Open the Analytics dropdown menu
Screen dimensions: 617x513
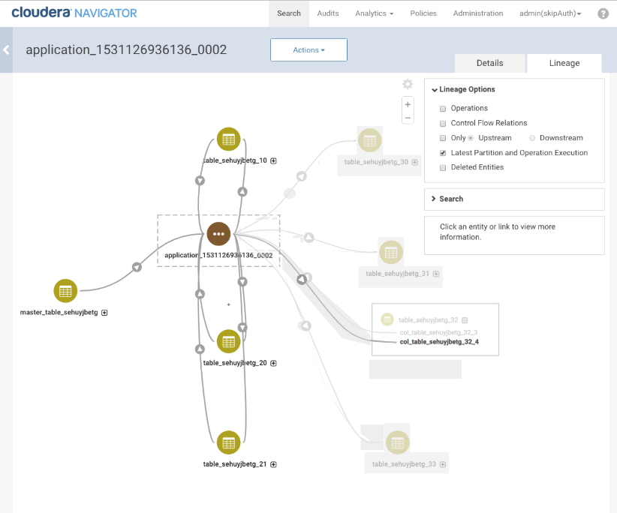[374, 13]
